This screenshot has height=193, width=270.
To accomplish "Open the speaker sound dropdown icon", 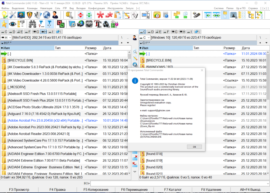I will (106, 24).
